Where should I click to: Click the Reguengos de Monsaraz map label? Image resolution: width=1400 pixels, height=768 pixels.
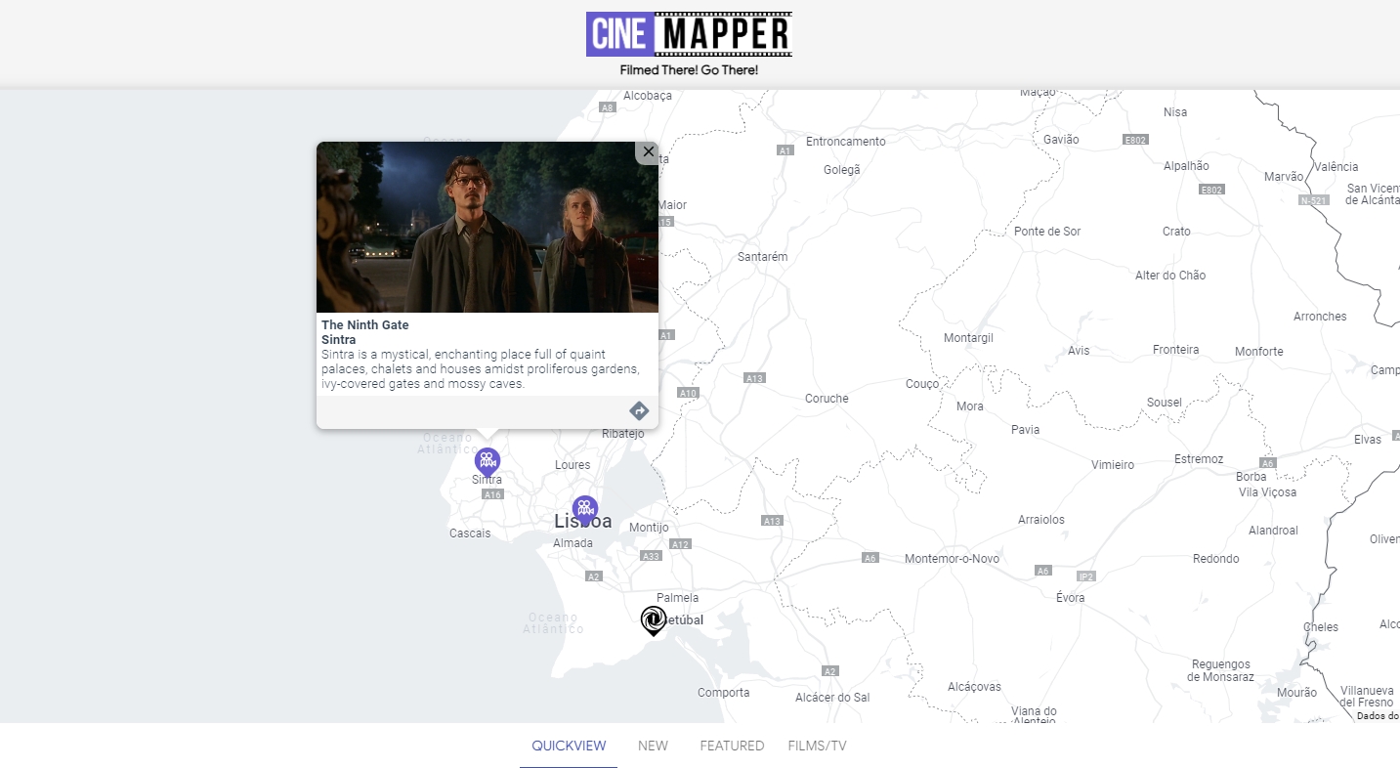pyautogui.click(x=1221, y=670)
